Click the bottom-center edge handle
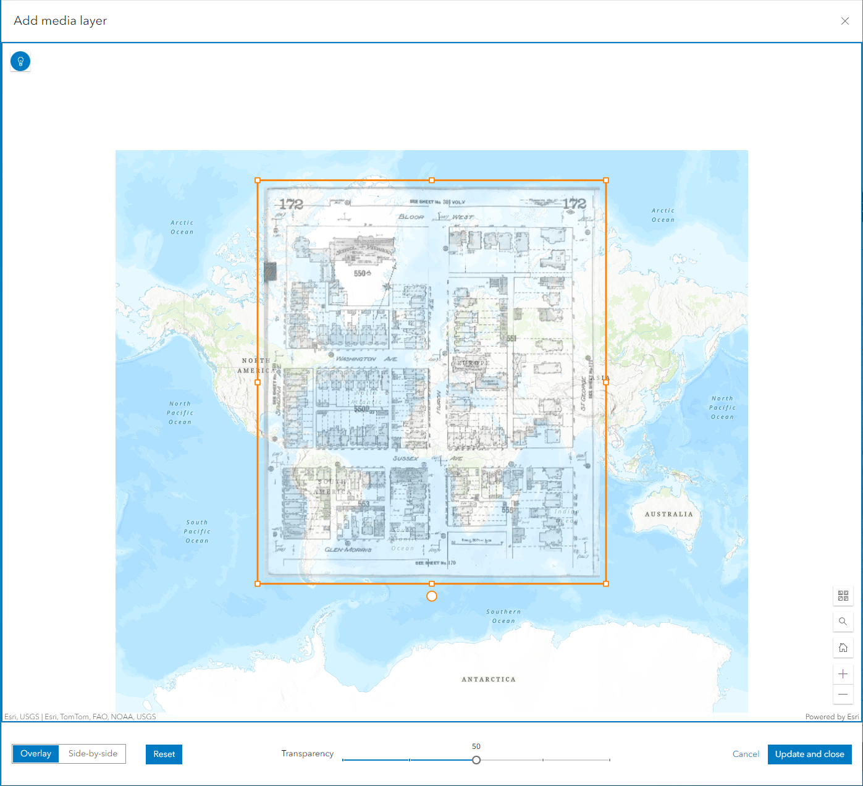This screenshot has height=786, width=863. [432, 584]
